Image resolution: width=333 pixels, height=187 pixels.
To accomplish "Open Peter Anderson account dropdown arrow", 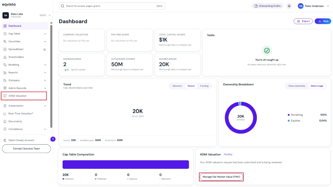I will point(328,6).
